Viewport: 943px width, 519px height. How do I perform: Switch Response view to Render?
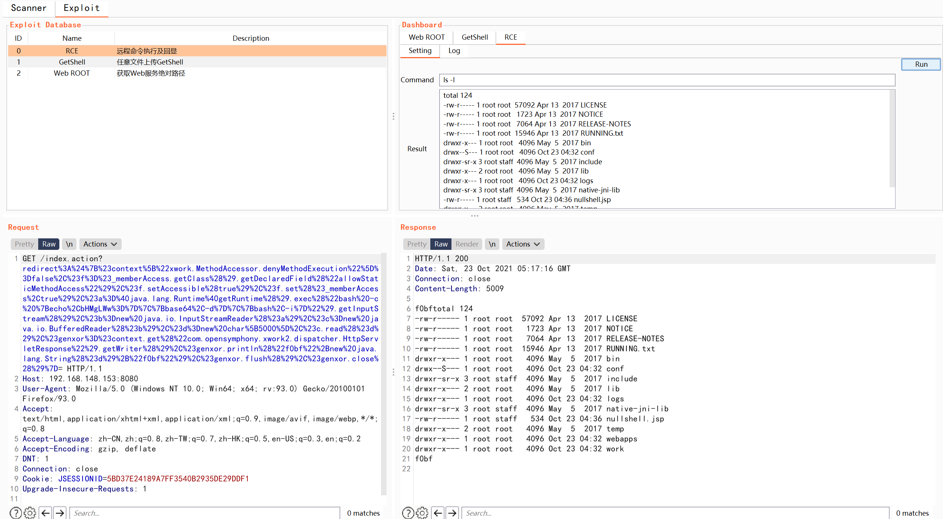467,244
